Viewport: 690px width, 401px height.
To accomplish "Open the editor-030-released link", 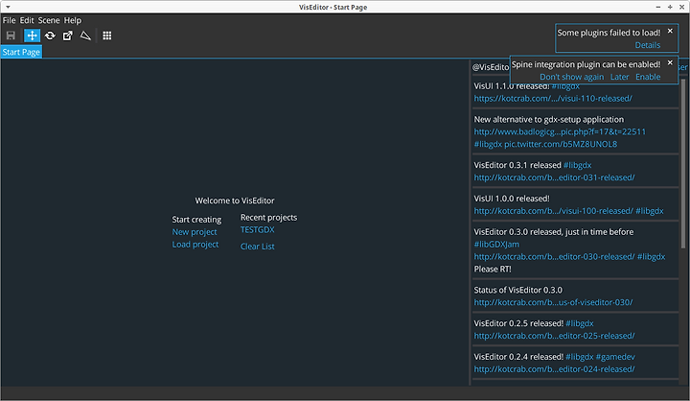I will pyautogui.click(x=555, y=256).
